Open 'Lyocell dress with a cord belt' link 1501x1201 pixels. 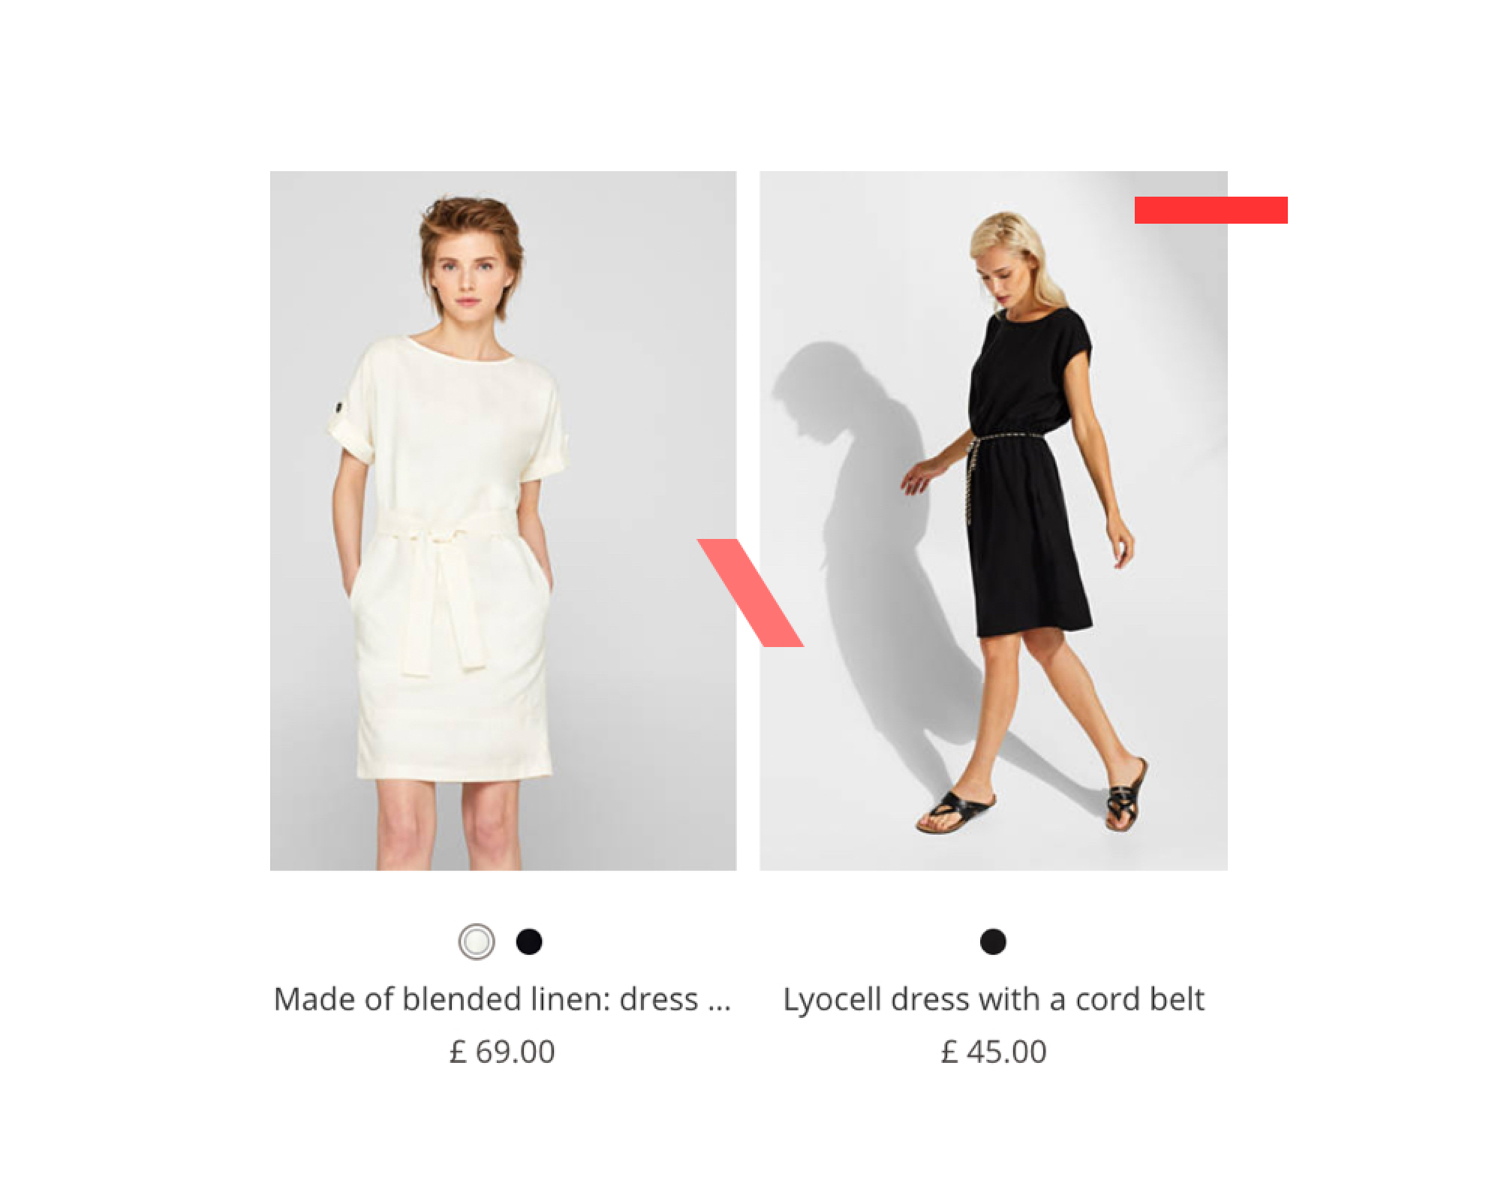coord(994,1001)
